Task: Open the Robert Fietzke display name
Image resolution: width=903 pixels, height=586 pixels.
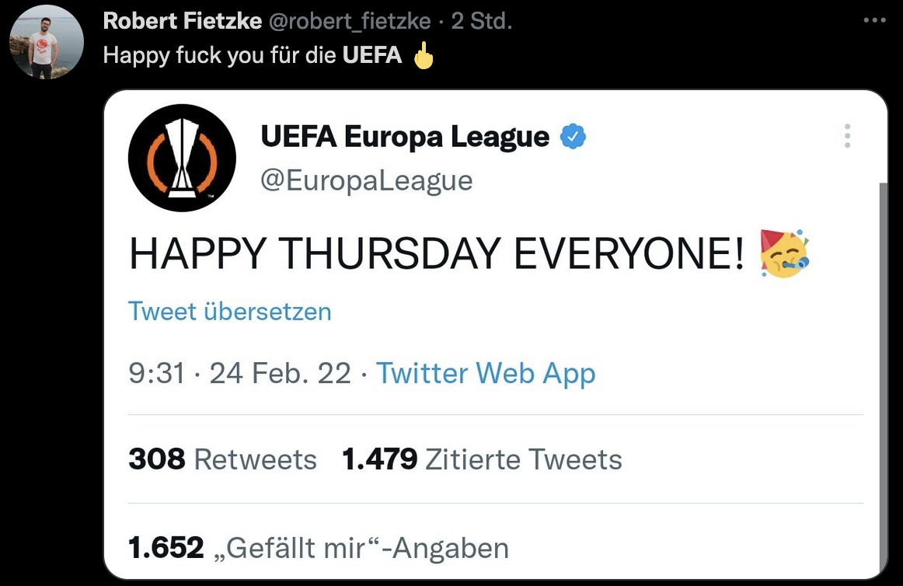Action: click(x=182, y=22)
